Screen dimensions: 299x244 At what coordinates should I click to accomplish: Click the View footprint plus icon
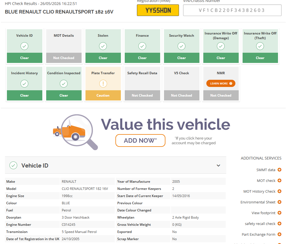tap(280, 213)
